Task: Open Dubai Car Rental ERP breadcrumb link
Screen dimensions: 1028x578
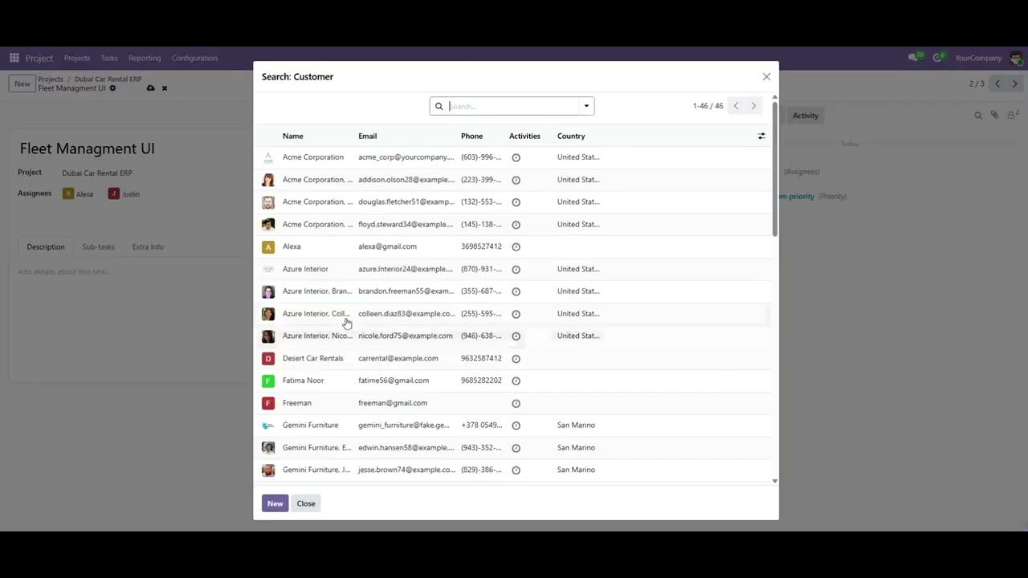Action: click(x=108, y=79)
